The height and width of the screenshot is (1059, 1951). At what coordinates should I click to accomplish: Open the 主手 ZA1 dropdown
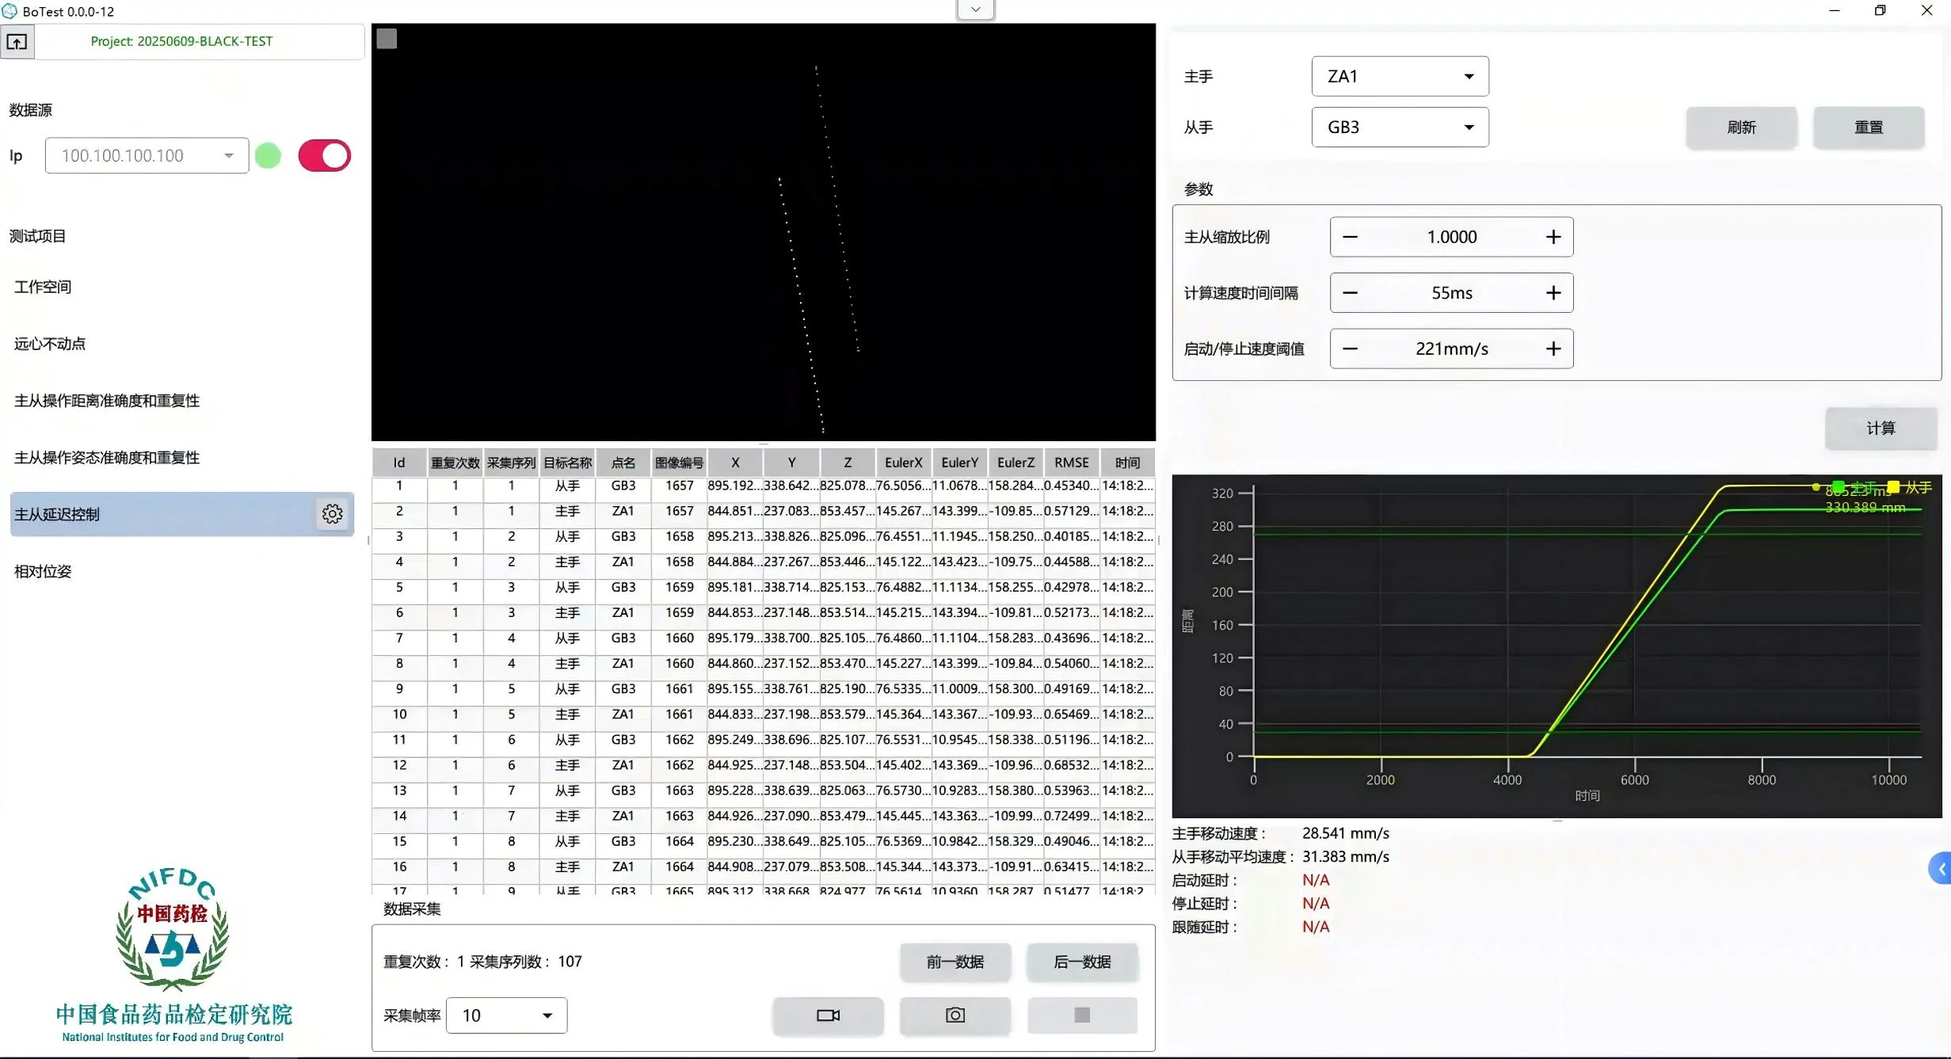1400,76
